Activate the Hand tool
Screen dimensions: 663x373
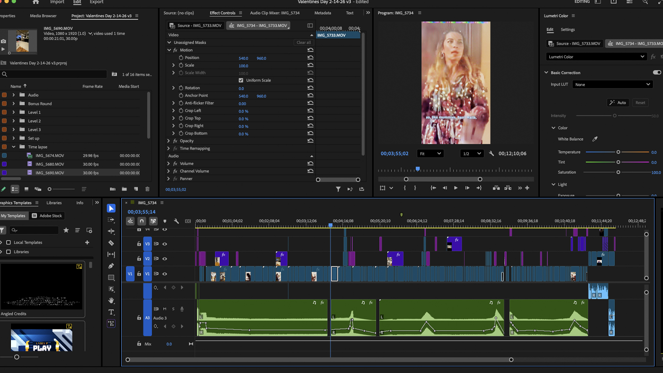tap(111, 301)
